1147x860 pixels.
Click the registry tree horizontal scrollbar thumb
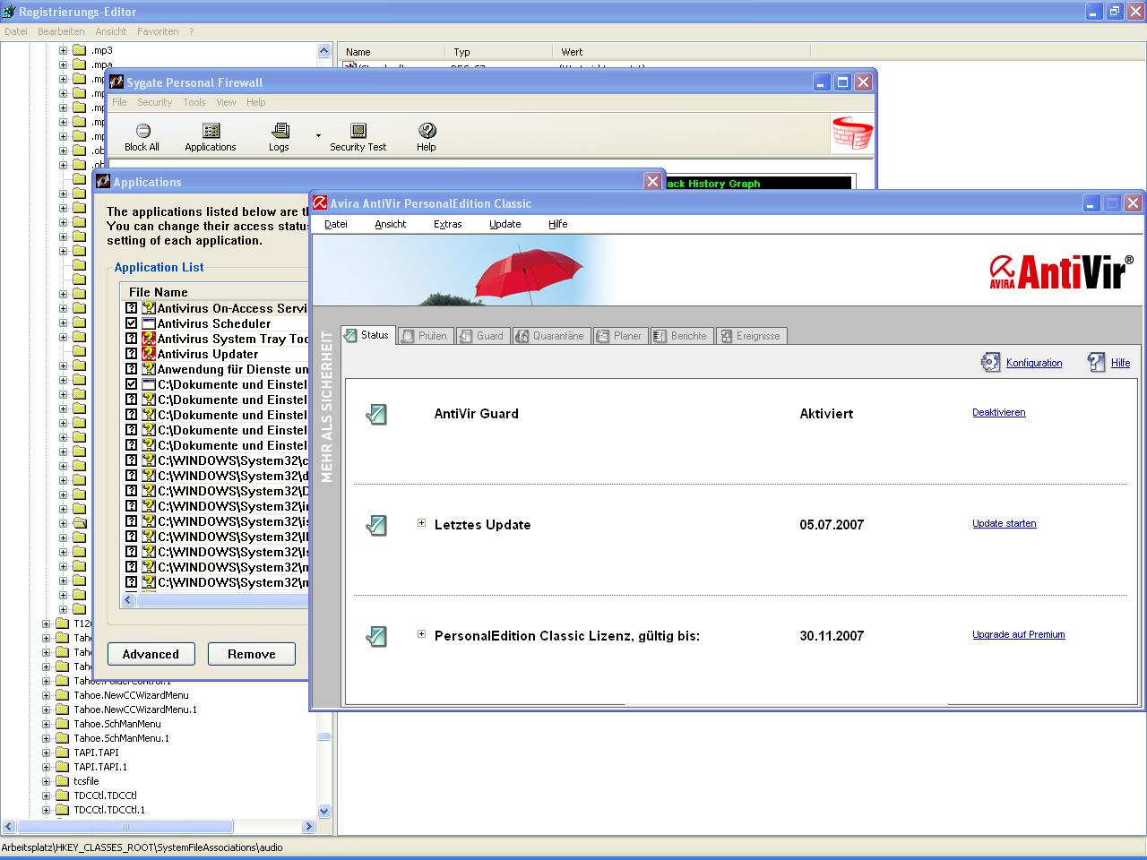pos(125,827)
